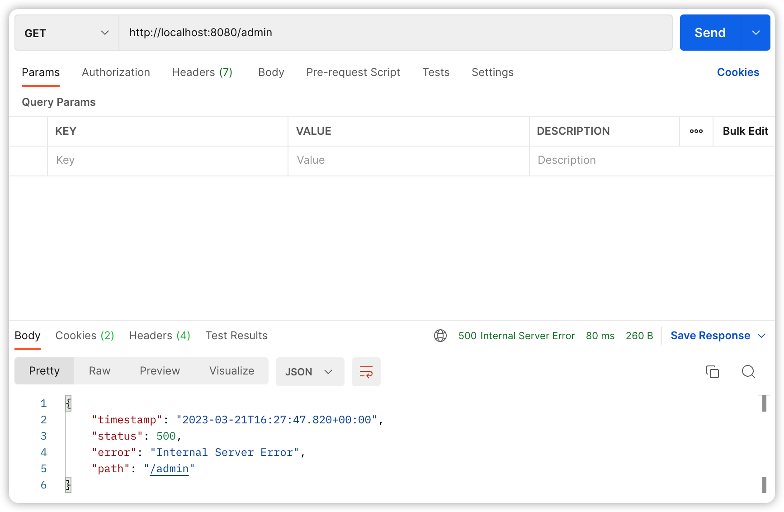Image resolution: width=784 pixels, height=512 pixels.
Task: Click the 80 ms response time
Action: tap(600, 336)
